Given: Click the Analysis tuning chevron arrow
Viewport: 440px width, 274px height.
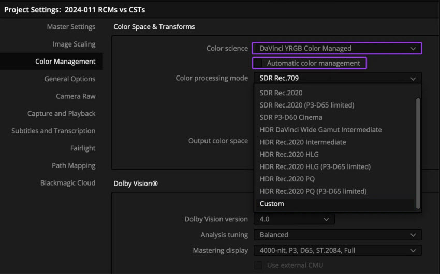Looking at the screenshot, I should pos(413,235).
